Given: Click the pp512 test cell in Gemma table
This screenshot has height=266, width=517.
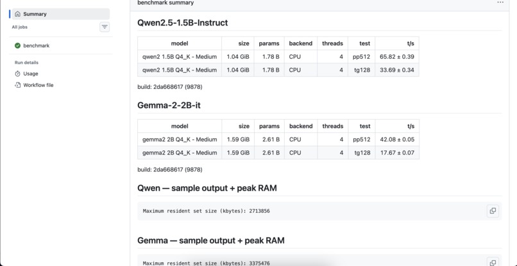Looking at the screenshot, I should [361, 139].
